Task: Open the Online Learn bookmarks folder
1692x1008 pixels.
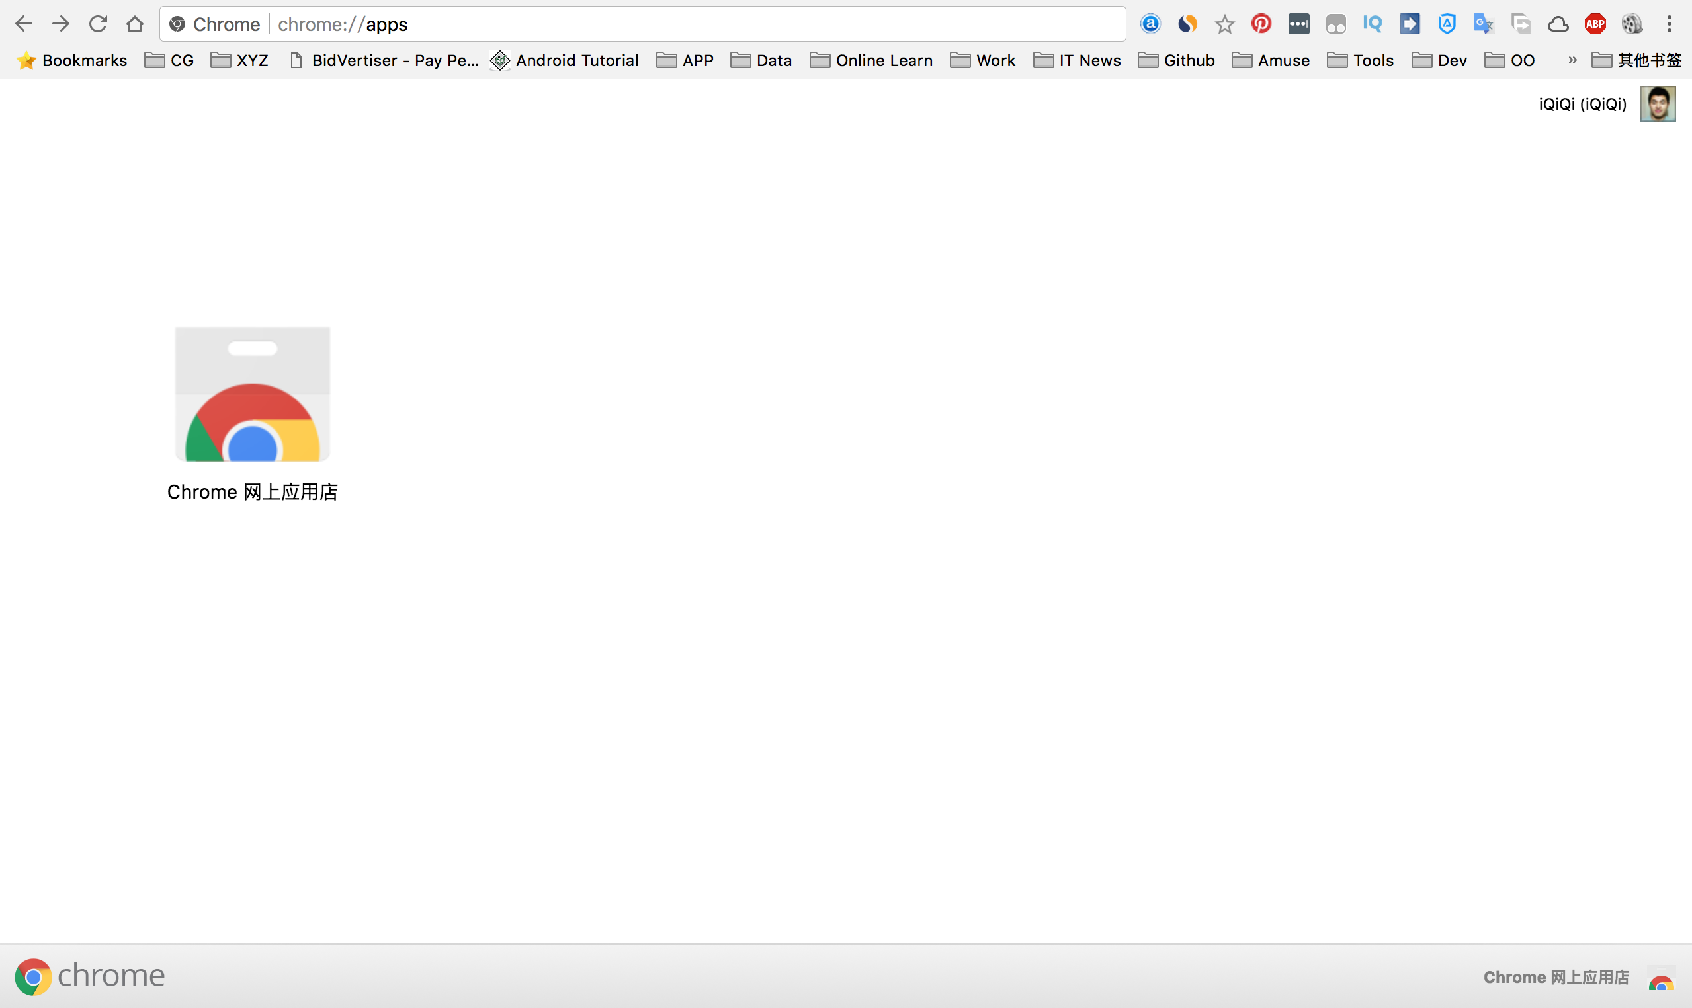Action: (870, 60)
